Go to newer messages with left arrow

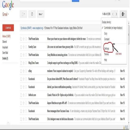tap(113, 14)
